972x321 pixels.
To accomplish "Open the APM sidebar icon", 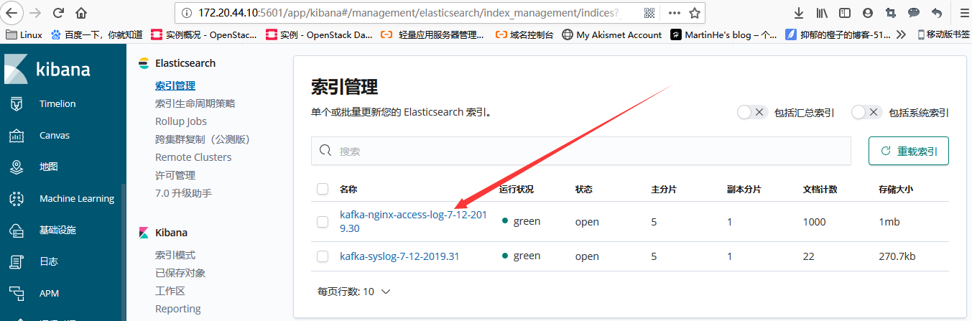I will (x=16, y=293).
